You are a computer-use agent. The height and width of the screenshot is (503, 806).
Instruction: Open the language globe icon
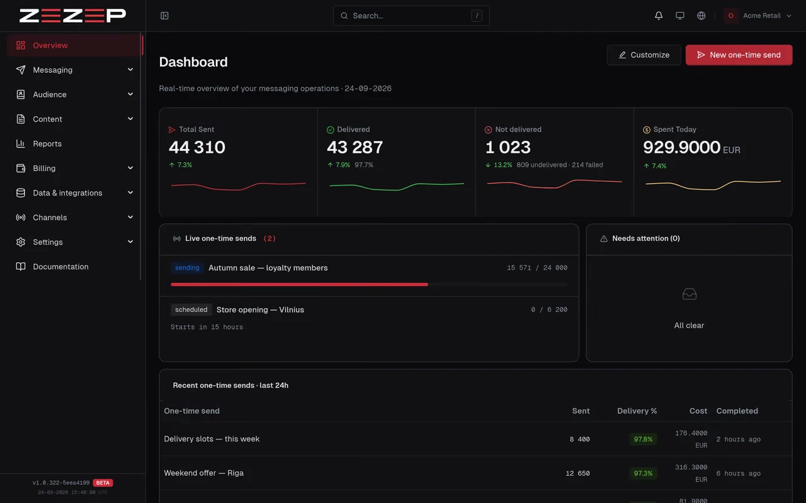coord(701,16)
